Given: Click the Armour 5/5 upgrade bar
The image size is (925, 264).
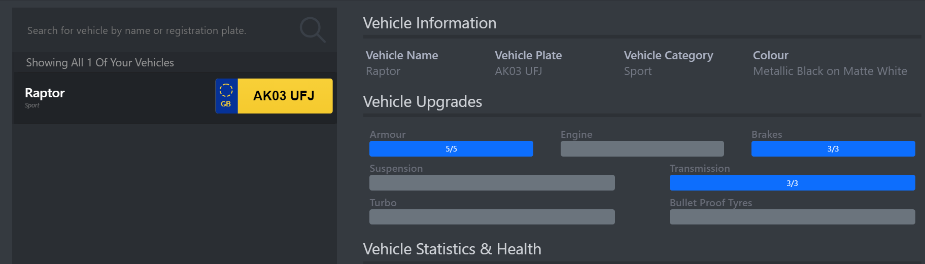Looking at the screenshot, I should pyautogui.click(x=451, y=148).
